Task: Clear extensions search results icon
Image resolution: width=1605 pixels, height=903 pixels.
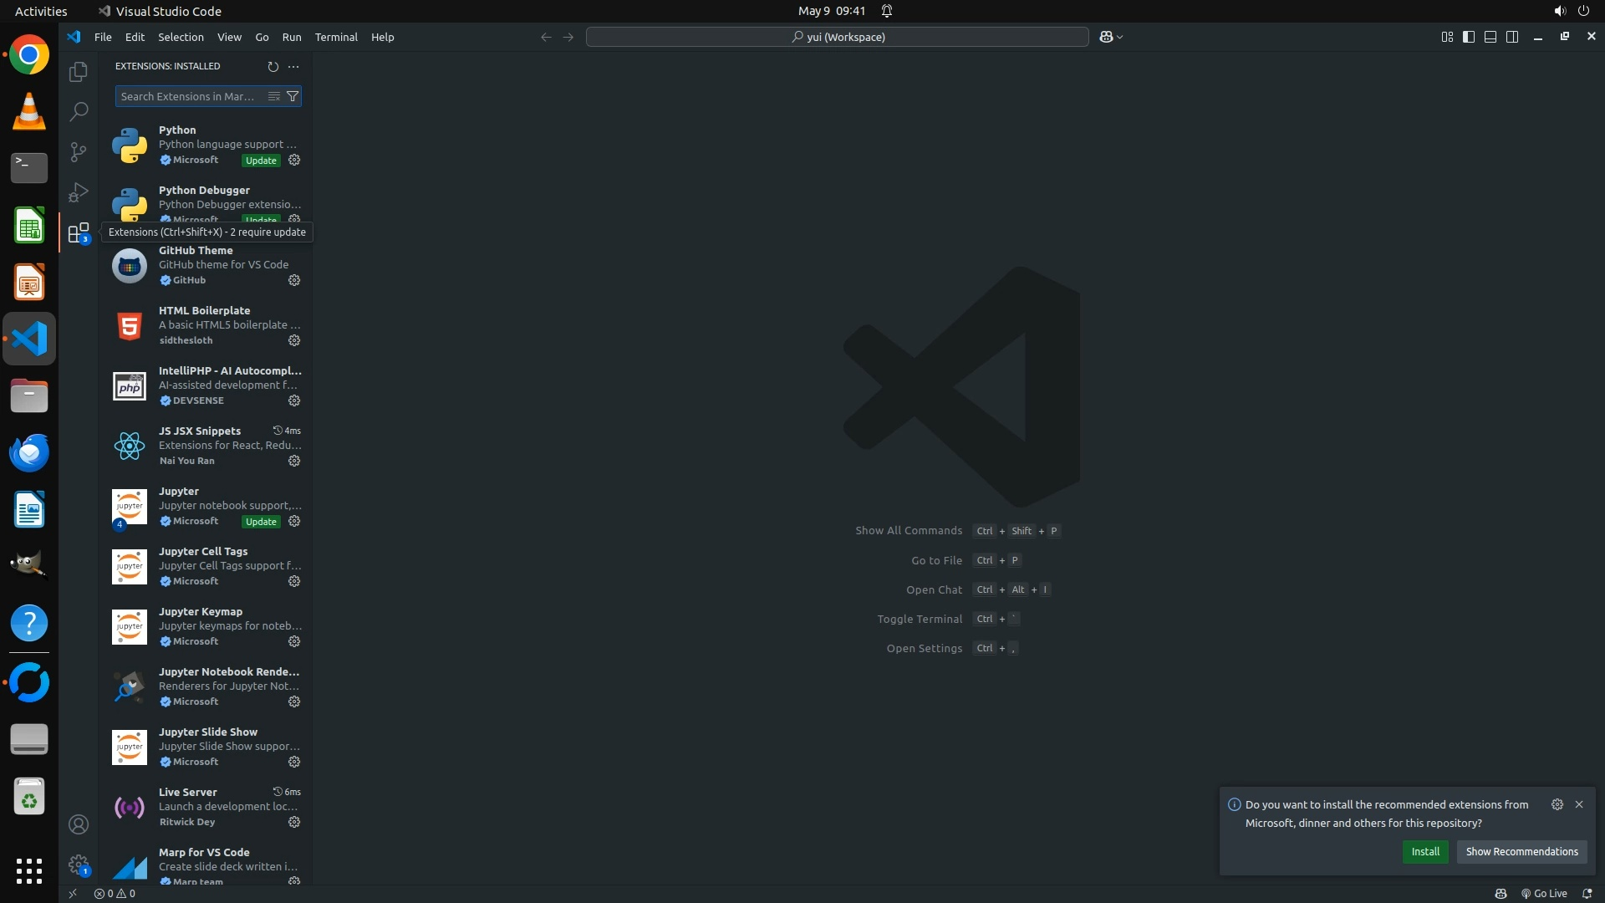Action: (x=273, y=96)
